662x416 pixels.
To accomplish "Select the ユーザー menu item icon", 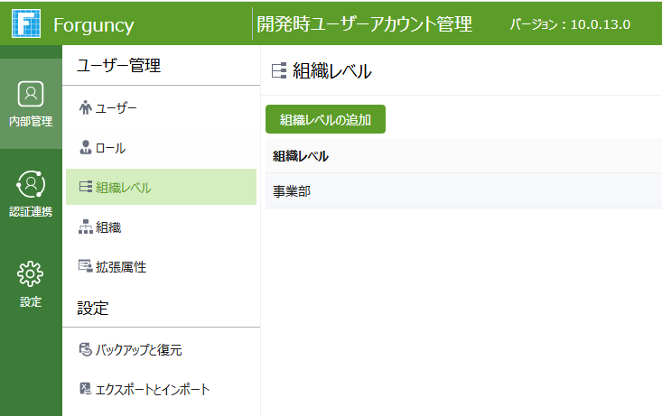I will point(86,108).
